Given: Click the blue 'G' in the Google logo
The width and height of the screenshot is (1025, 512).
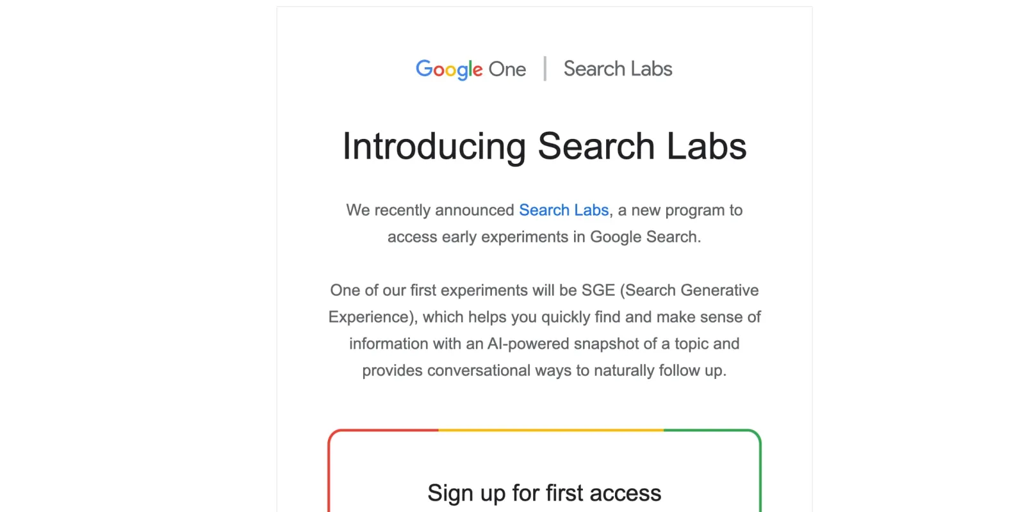Looking at the screenshot, I should 426,69.
